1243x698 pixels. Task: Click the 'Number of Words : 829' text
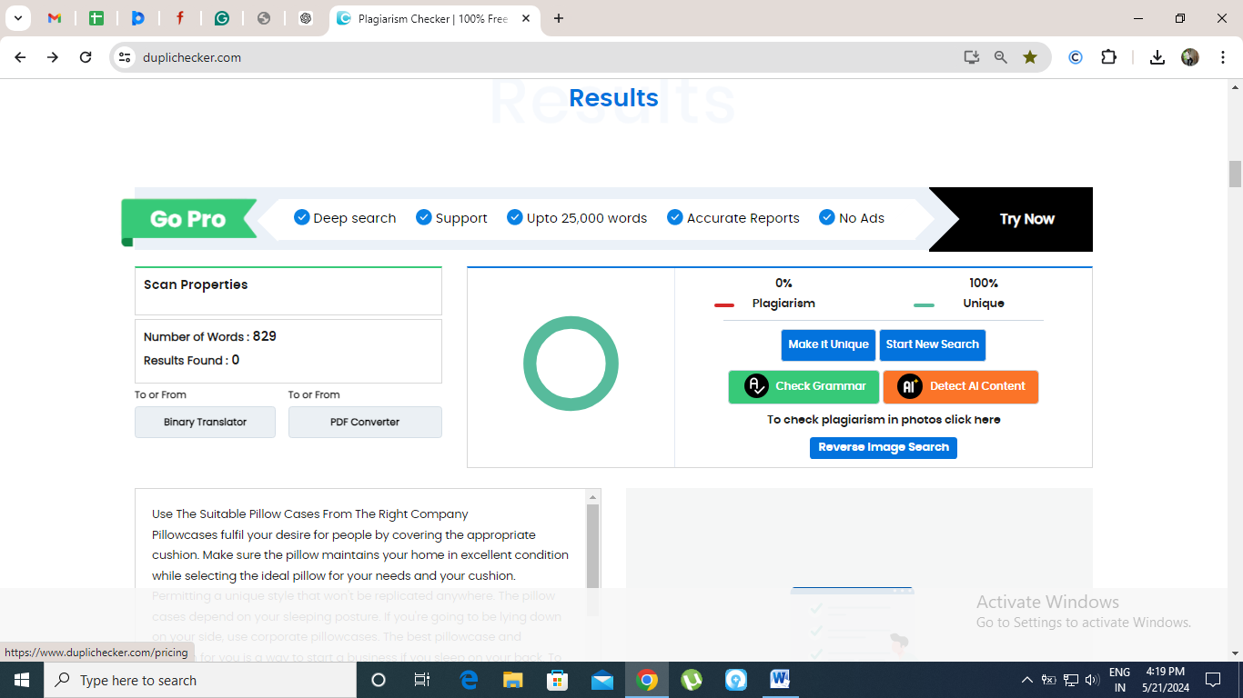tap(210, 336)
